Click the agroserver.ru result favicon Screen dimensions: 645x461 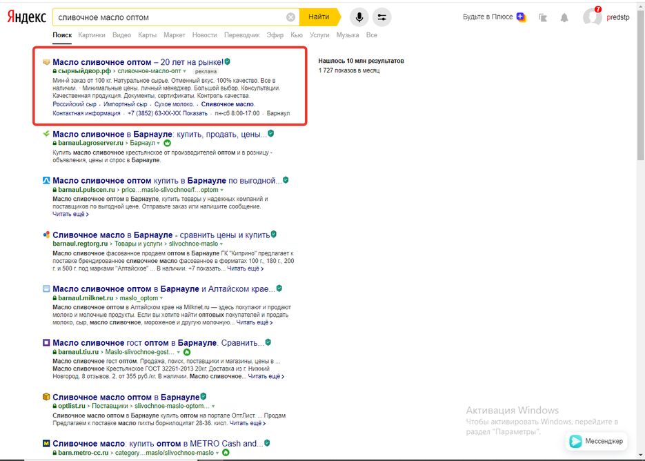(x=46, y=134)
